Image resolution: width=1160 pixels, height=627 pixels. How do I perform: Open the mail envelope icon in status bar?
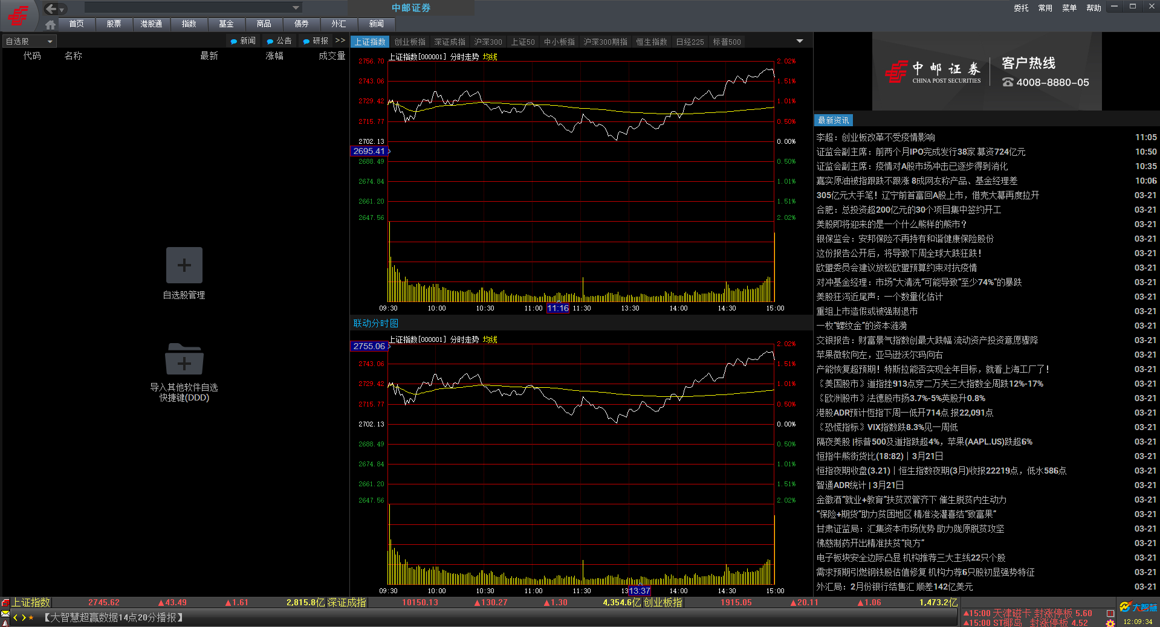click(5, 614)
